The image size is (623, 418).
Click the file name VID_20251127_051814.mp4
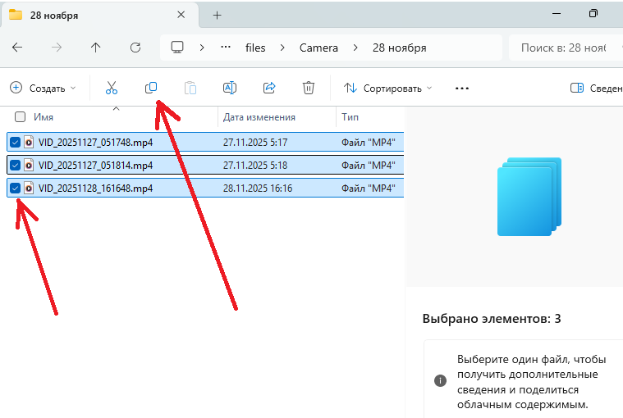(95, 166)
